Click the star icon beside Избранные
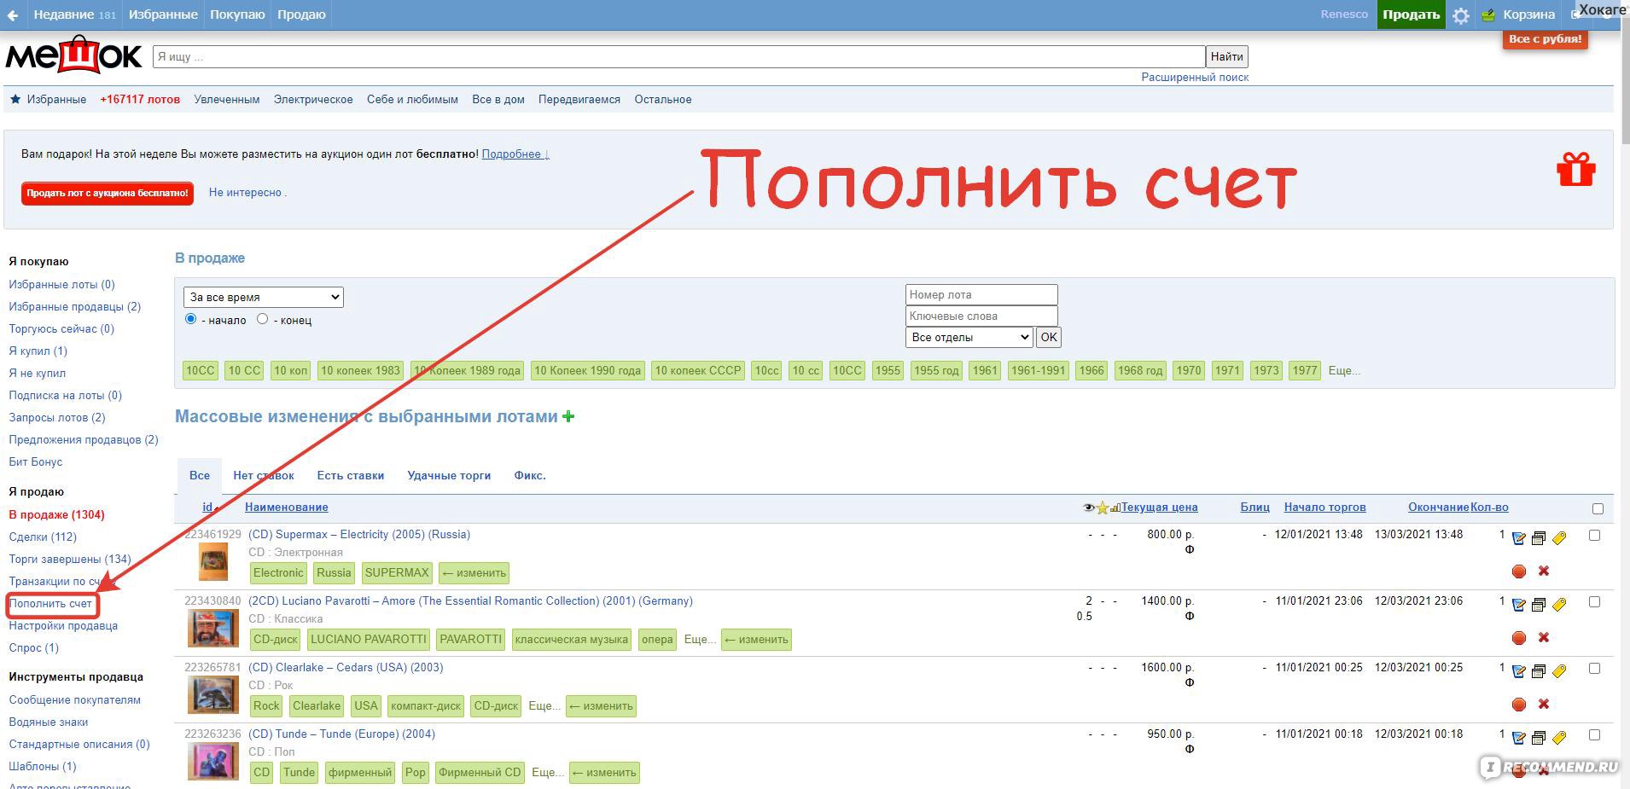The width and height of the screenshot is (1630, 789). [15, 99]
